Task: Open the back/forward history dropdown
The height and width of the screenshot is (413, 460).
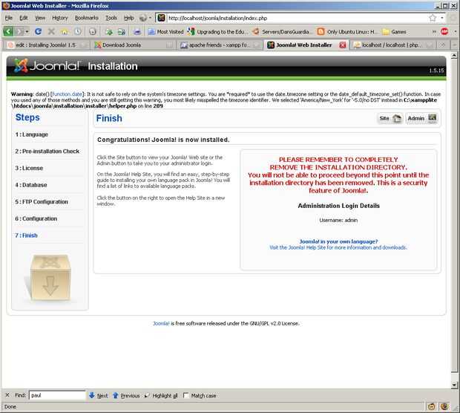Action: coord(27,31)
